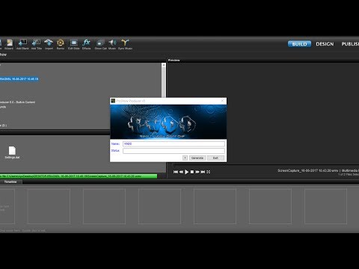Close the ProShow Producer keygen dialog
The width and height of the screenshot is (359, 269).
point(223,101)
